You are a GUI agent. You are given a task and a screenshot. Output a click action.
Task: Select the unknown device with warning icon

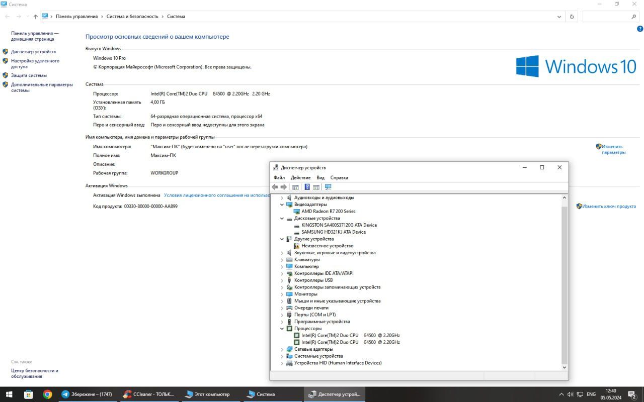[327, 246]
